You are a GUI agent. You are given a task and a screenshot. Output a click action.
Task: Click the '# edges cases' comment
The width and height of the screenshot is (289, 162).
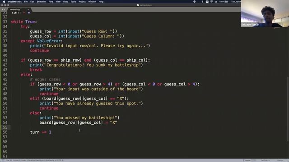tap(45, 79)
